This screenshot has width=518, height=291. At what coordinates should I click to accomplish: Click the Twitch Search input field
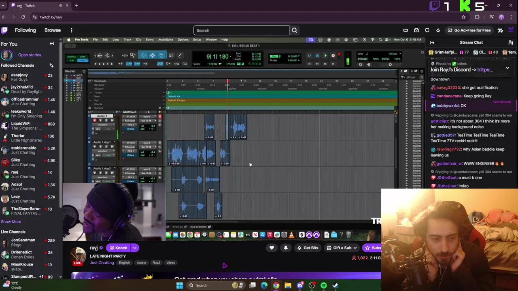click(x=242, y=30)
